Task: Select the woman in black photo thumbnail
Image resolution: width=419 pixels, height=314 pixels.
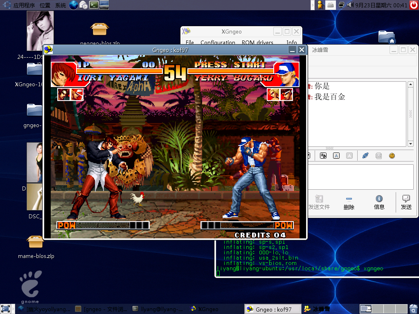Action: 34,162
